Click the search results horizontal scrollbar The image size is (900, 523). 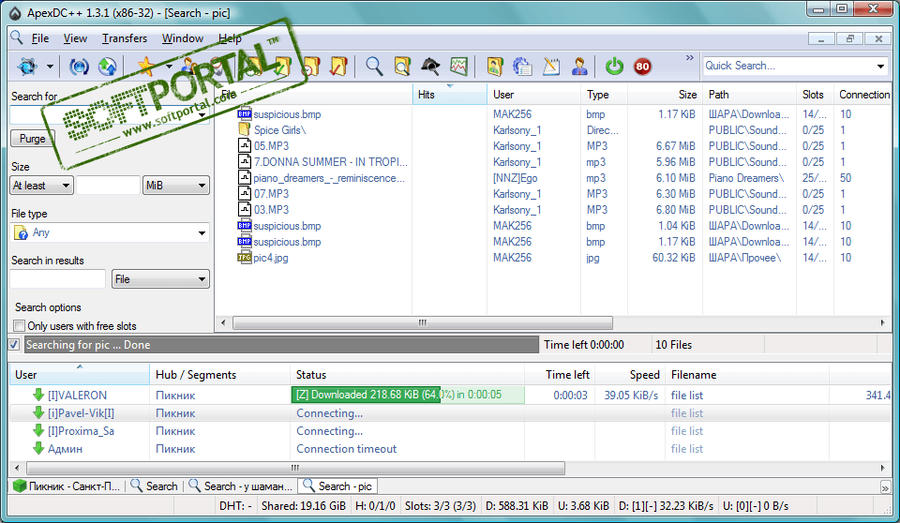click(x=423, y=322)
